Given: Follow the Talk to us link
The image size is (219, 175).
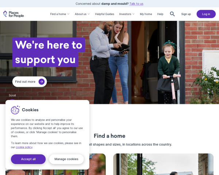Looking at the screenshot, I should pyautogui.click(x=136, y=4).
